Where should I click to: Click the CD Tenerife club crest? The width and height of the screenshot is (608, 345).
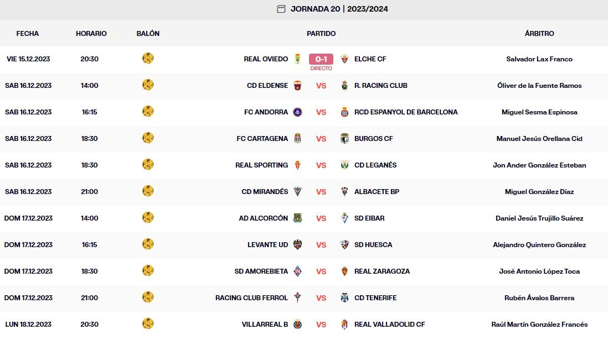[344, 298]
